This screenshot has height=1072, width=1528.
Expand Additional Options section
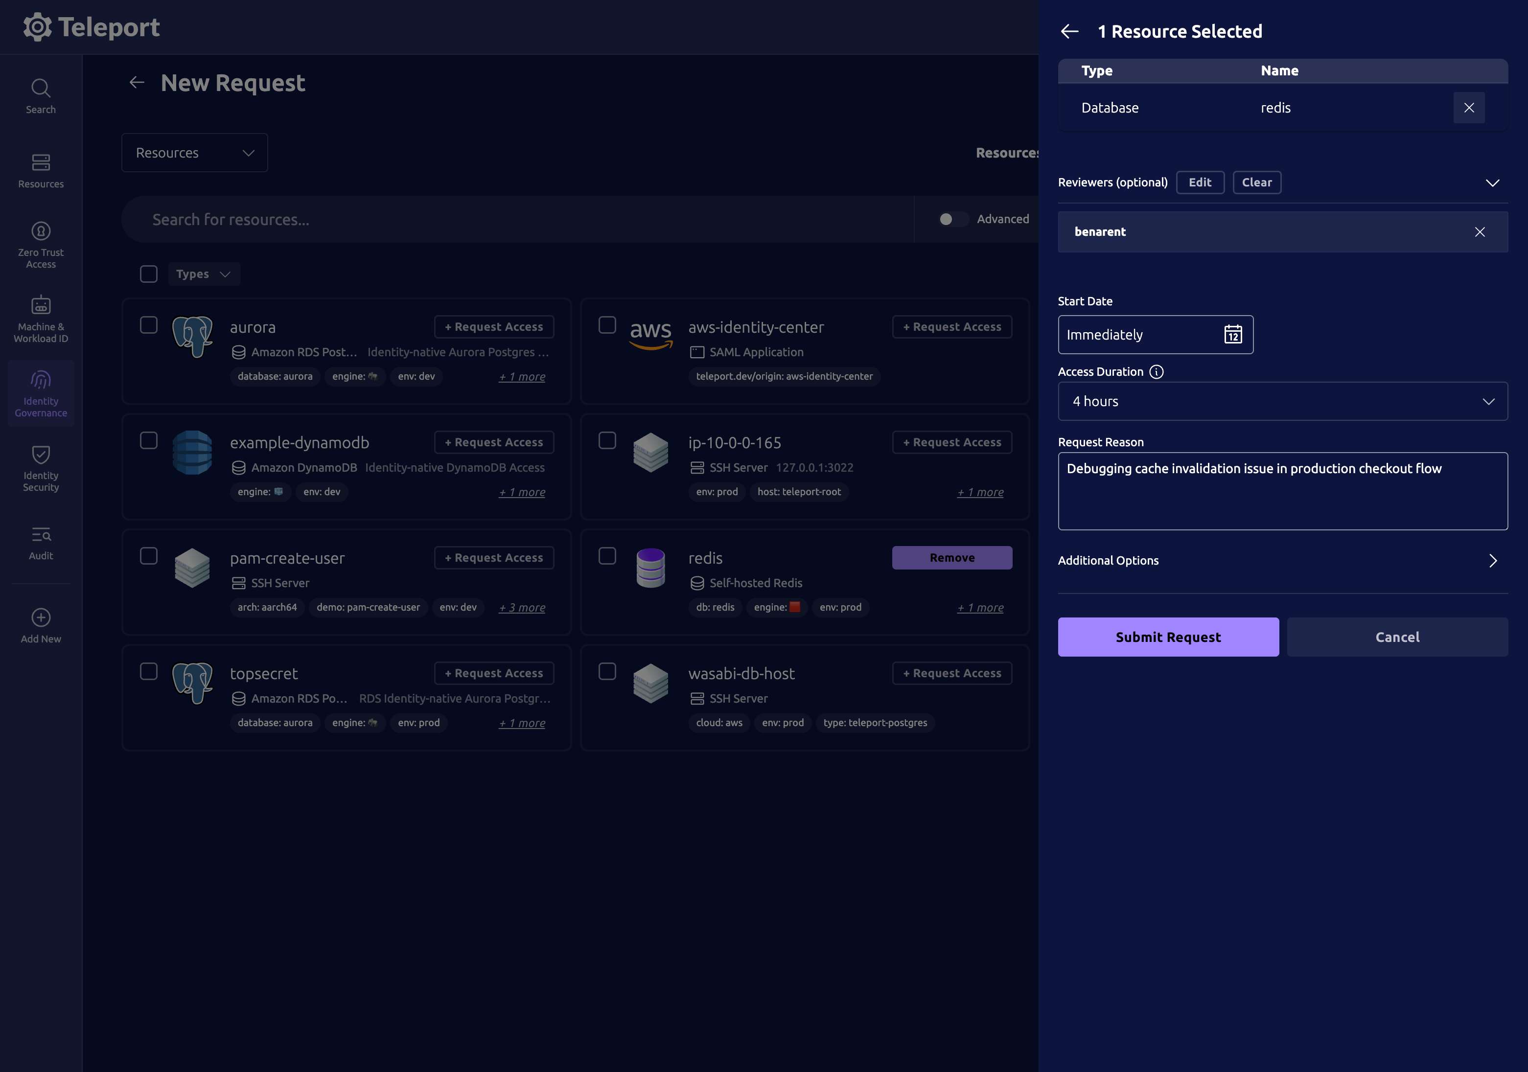click(1282, 560)
